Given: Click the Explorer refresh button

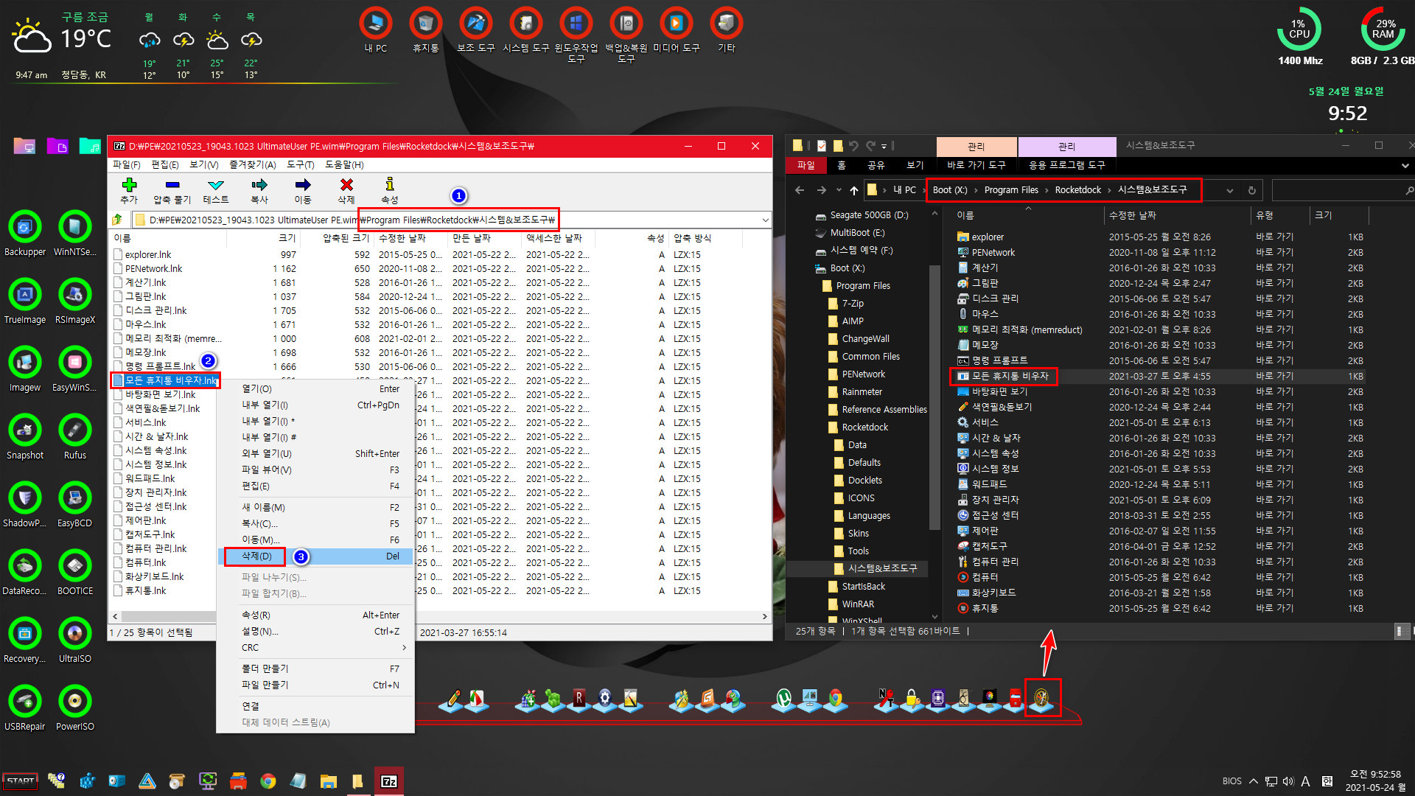Looking at the screenshot, I should (x=1251, y=191).
